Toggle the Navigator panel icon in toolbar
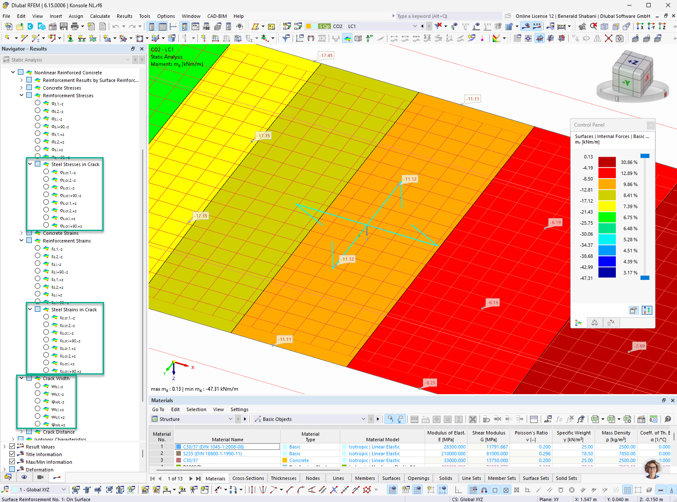The image size is (677, 502). pyautogui.click(x=152, y=26)
